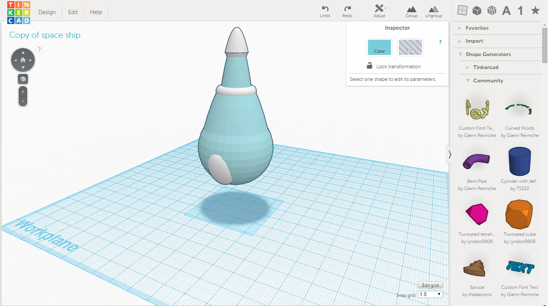Open the Design menu
Screen dimensions: 548x306
click(47, 12)
